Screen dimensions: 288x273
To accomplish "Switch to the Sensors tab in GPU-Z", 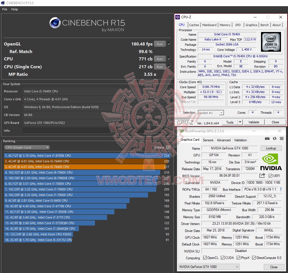I will point(208,140).
